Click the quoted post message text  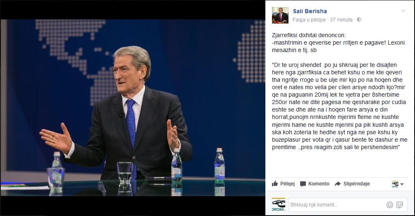click(339, 106)
